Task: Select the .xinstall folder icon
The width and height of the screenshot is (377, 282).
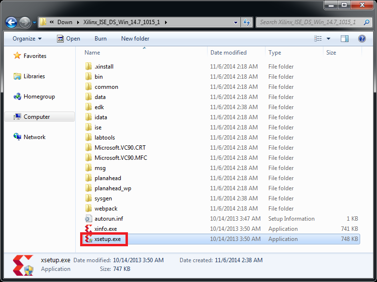Action: (88, 67)
